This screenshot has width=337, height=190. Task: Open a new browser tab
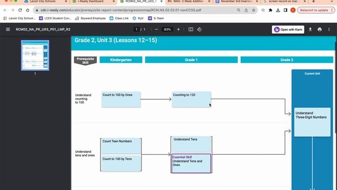pyautogui.click(x=314, y=2)
